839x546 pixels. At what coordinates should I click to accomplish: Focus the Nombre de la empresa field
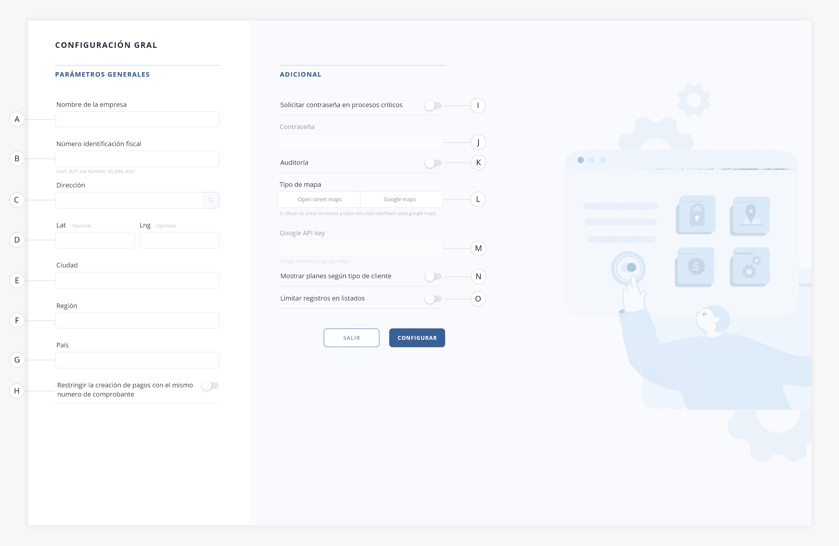pos(137,120)
